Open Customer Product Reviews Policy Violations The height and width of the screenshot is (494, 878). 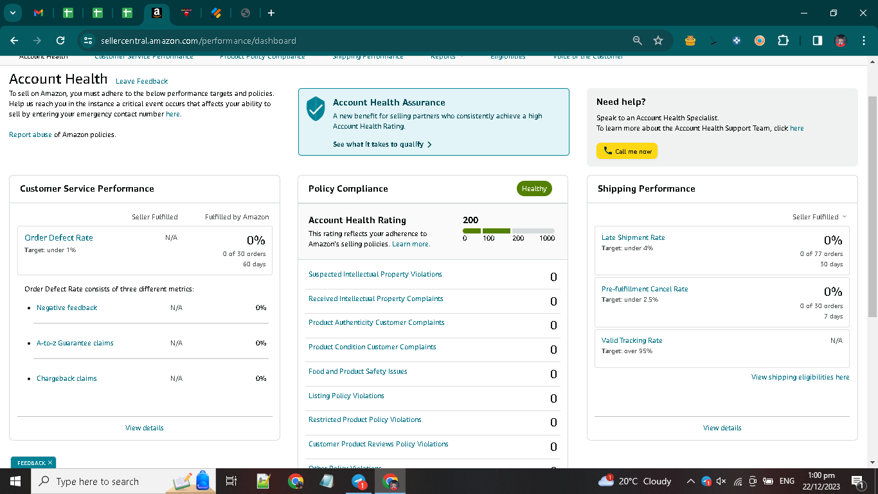coord(379,444)
